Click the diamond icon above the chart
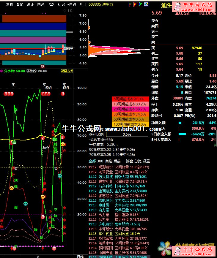The image size is (217, 258). [x=65, y=10]
